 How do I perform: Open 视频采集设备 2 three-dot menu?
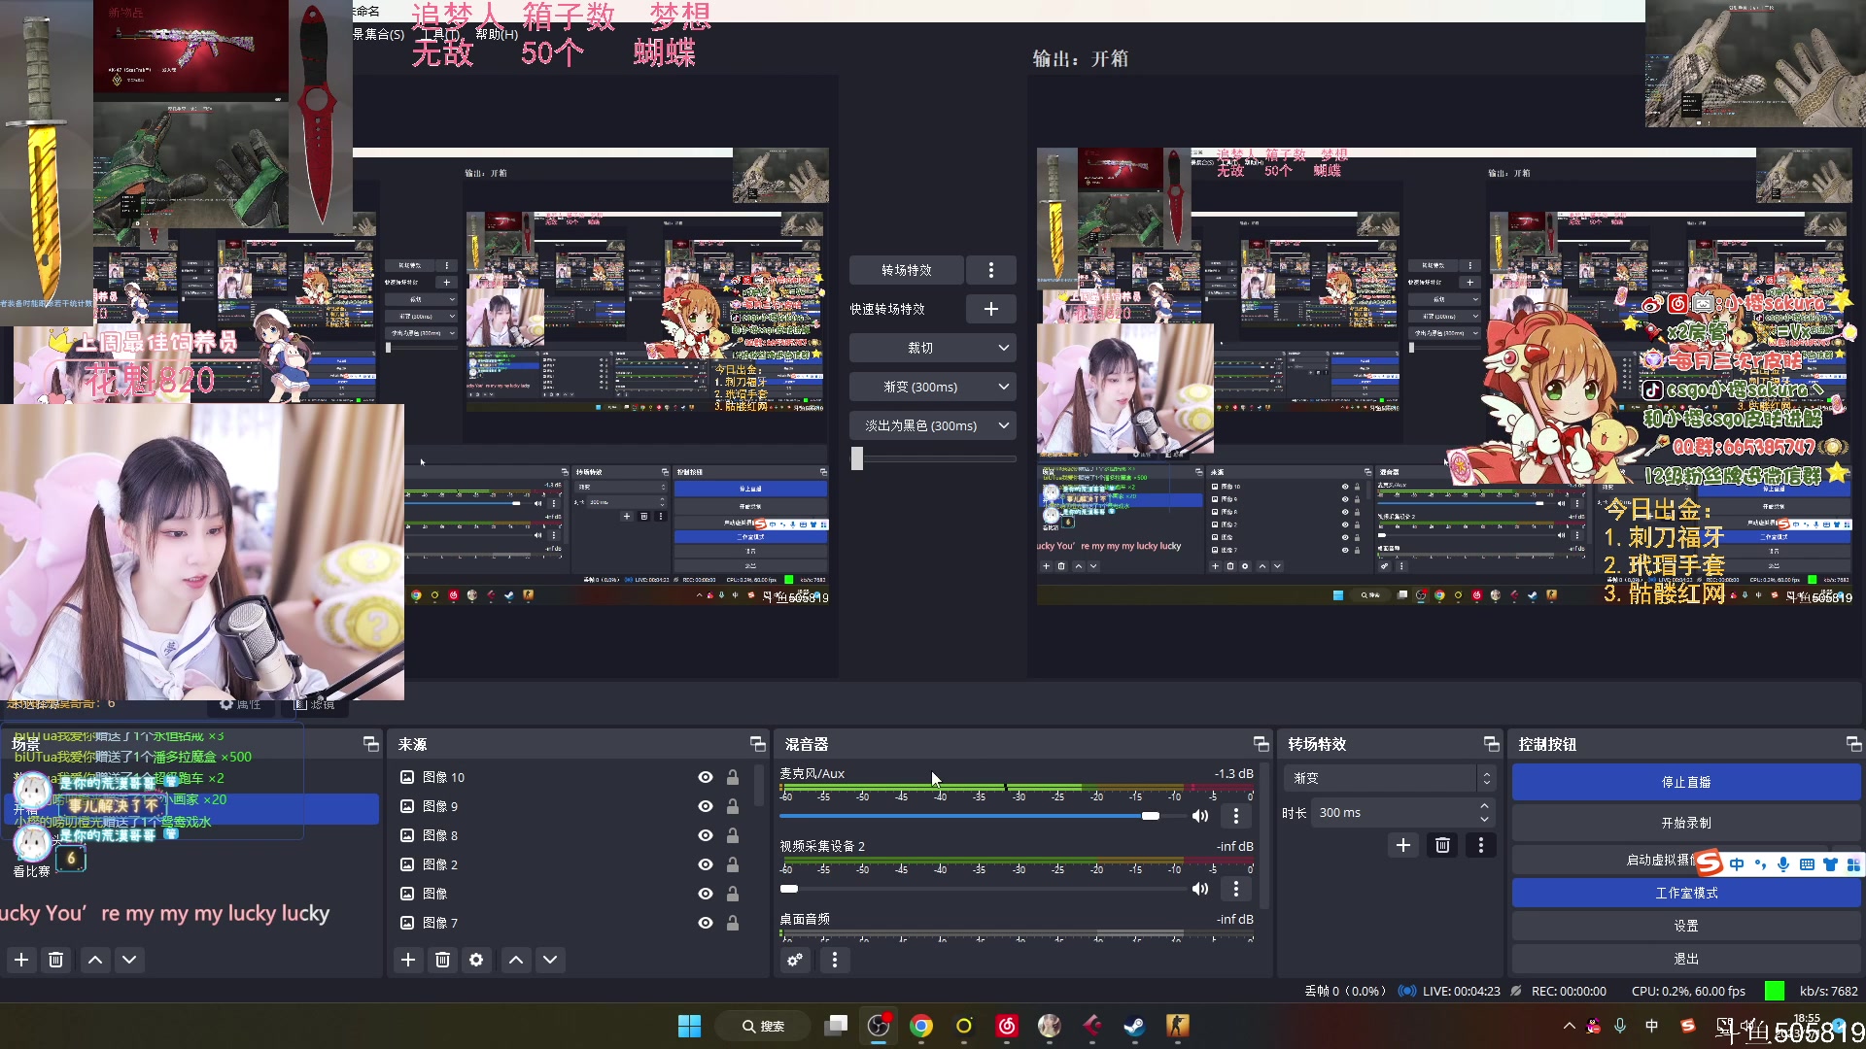click(1235, 889)
